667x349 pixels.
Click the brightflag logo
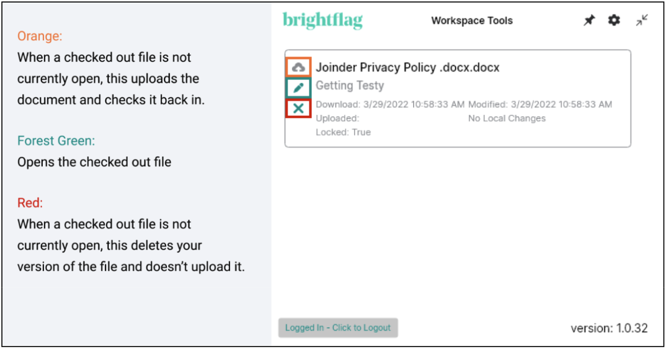[323, 21]
